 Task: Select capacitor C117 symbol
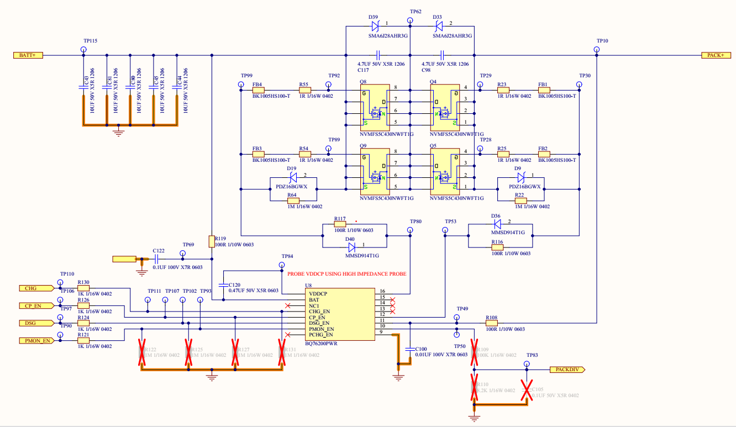pyautogui.click(x=378, y=55)
